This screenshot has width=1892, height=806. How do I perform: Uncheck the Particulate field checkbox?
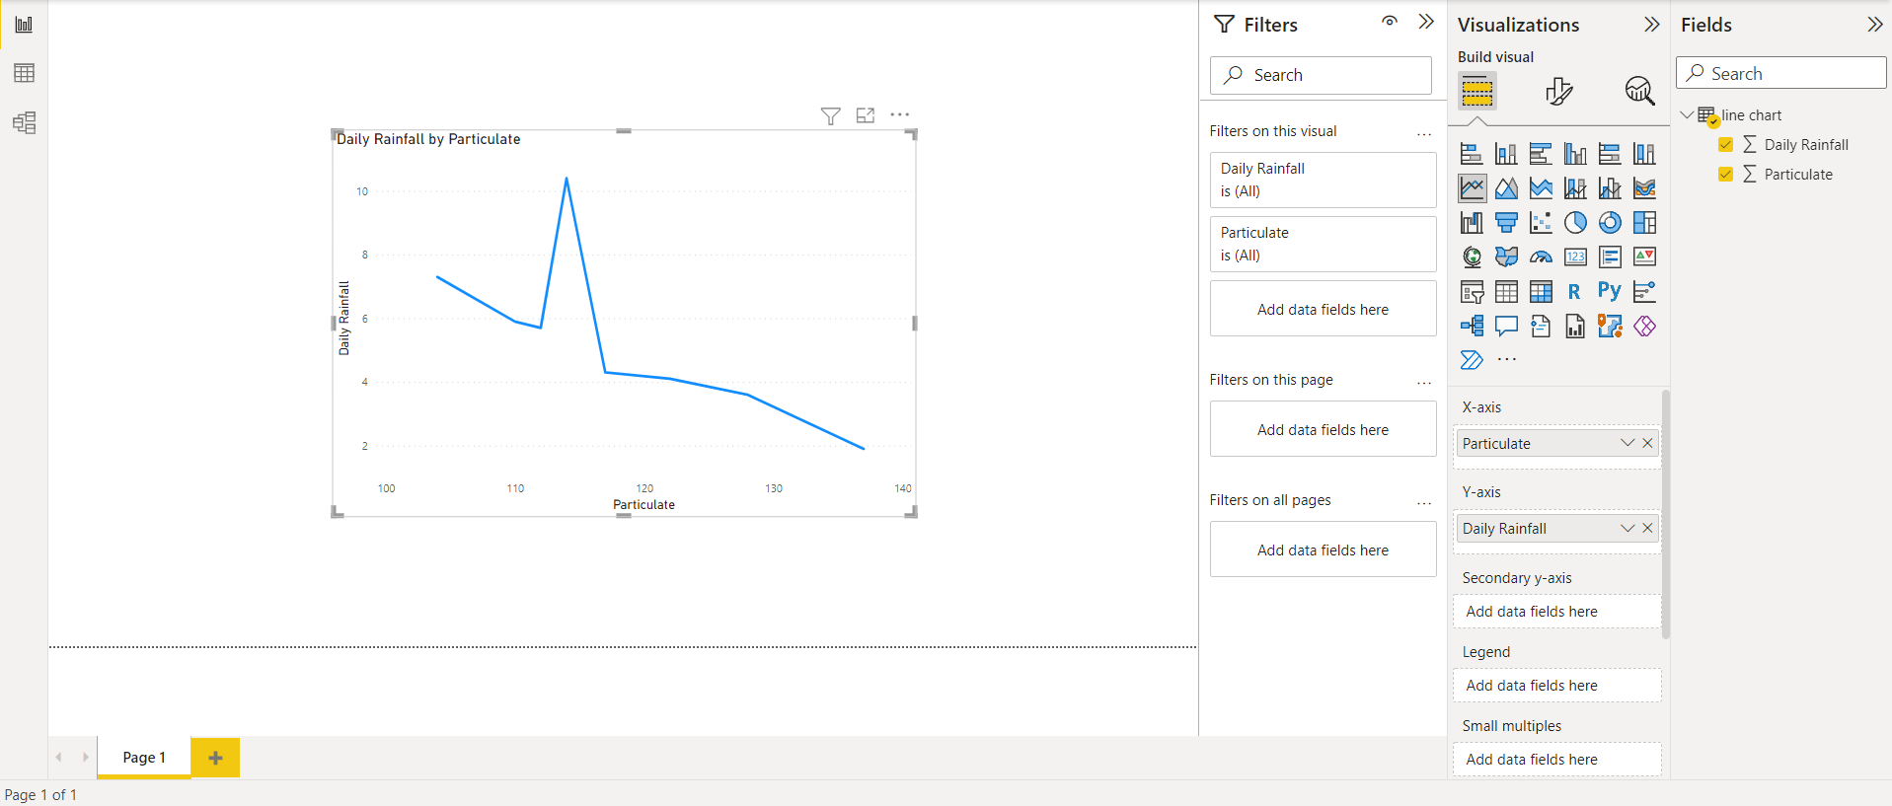point(1725,175)
